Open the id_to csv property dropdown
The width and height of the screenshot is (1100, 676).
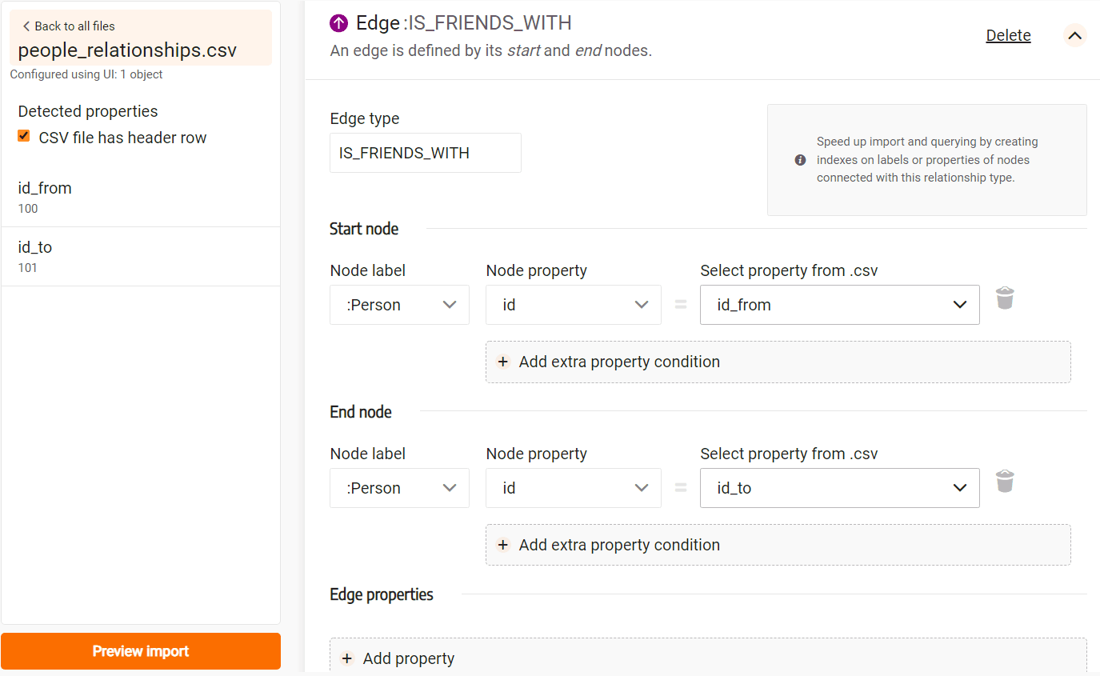click(840, 488)
